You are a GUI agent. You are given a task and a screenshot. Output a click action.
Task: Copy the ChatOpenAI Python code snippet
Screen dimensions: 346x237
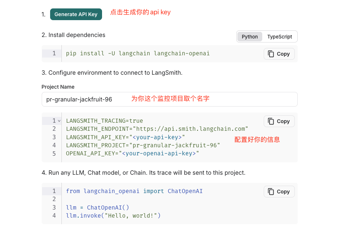pyautogui.click(x=279, y=192)
